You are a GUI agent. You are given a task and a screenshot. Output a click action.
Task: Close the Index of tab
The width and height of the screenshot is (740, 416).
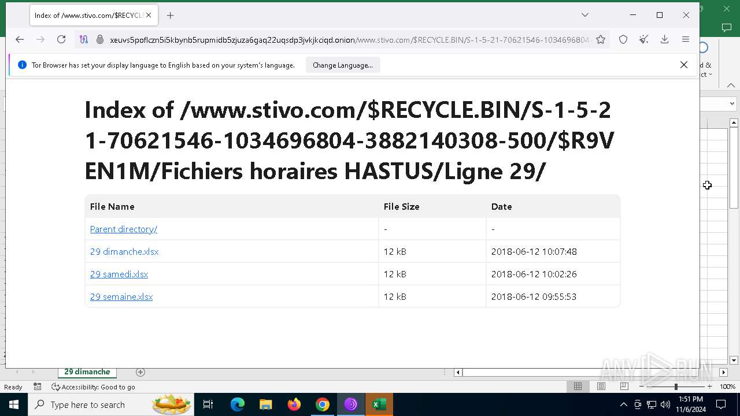149,16
